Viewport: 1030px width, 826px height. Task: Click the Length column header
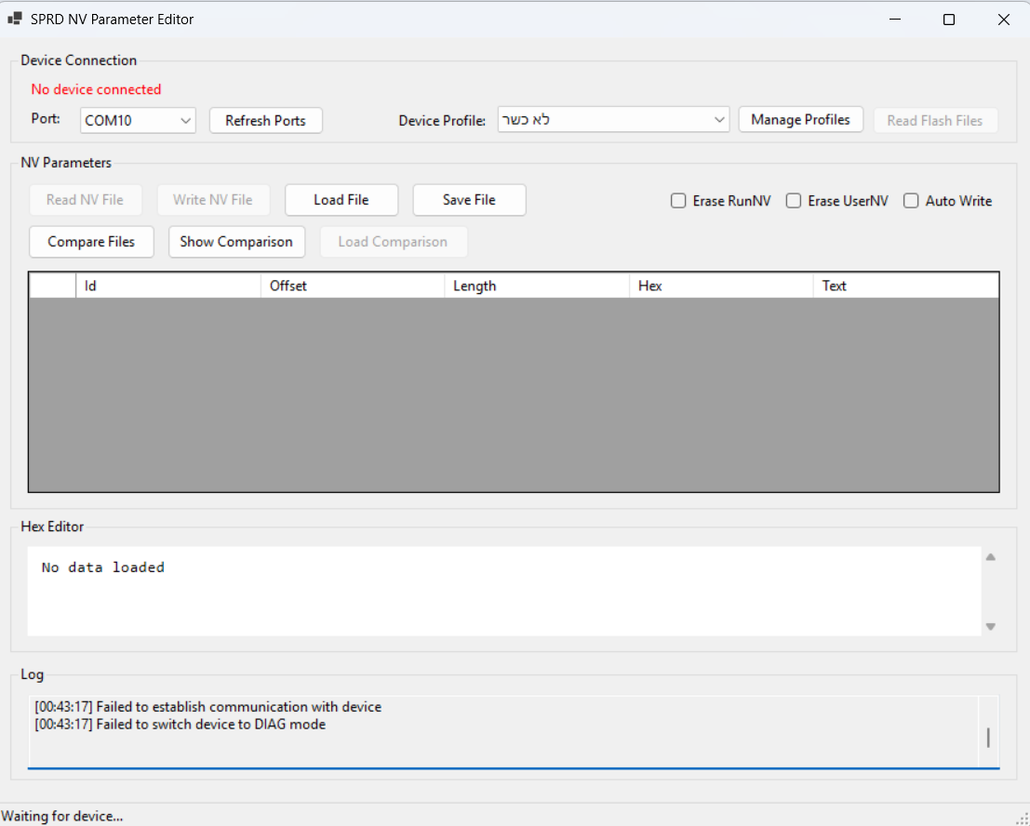tap(536, 286)
